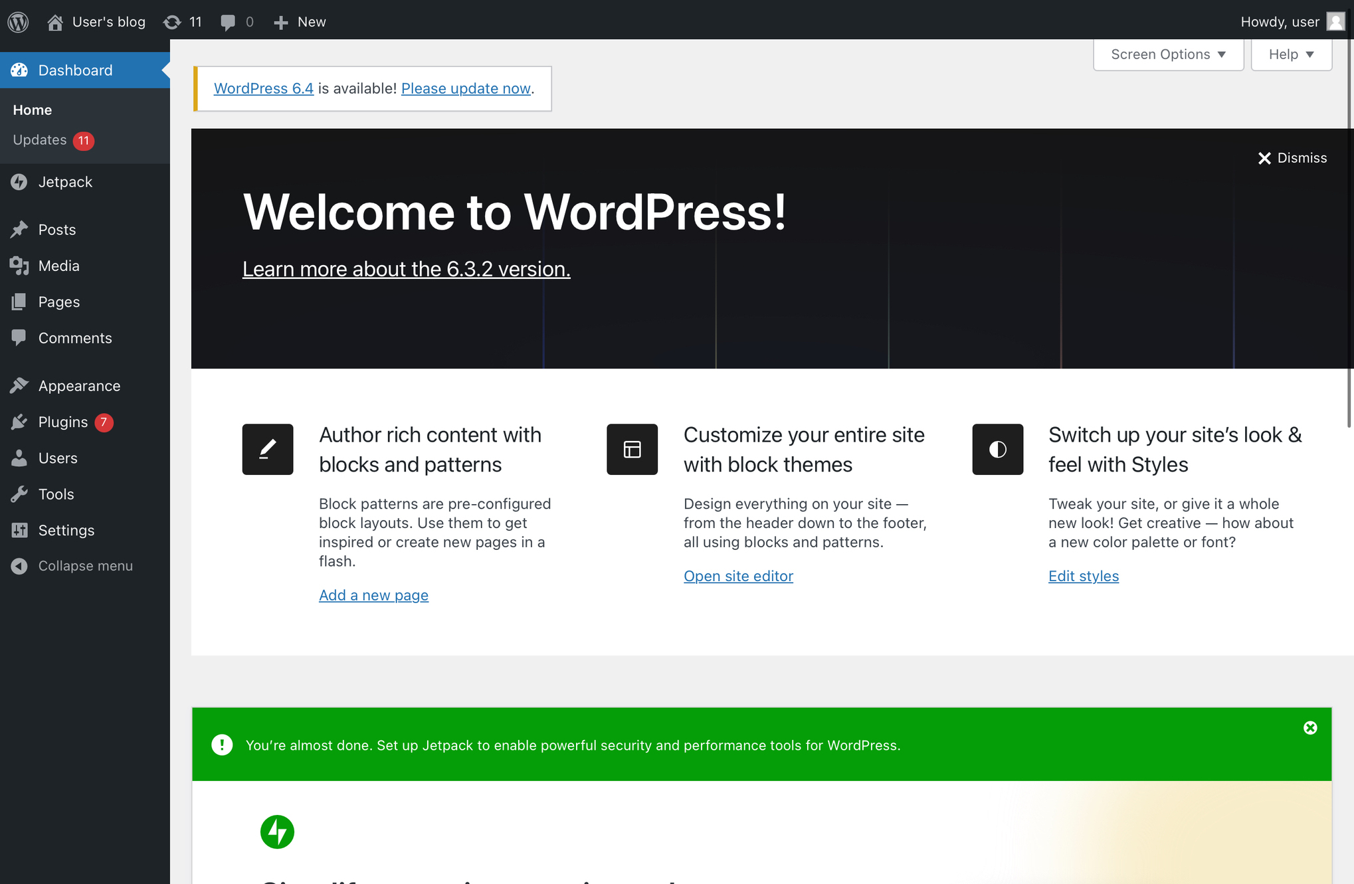Click the Appearance paintbrush icon
This screenshot has width=1354, height=884.
click(19, 386)
